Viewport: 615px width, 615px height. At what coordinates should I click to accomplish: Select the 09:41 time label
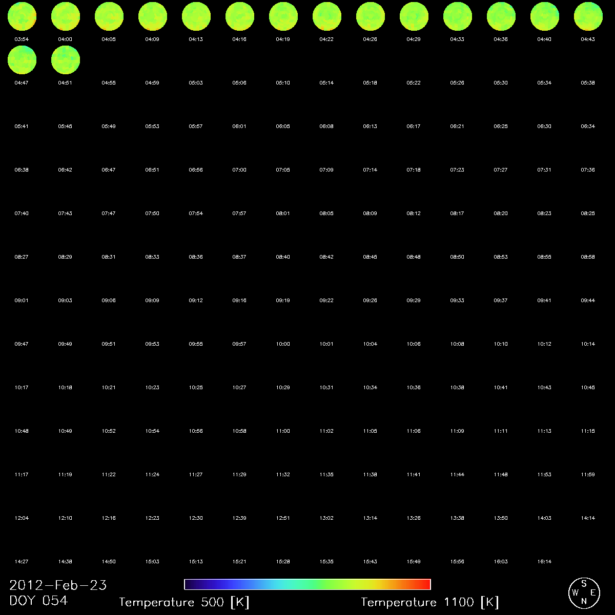click(x=544, y=300)
